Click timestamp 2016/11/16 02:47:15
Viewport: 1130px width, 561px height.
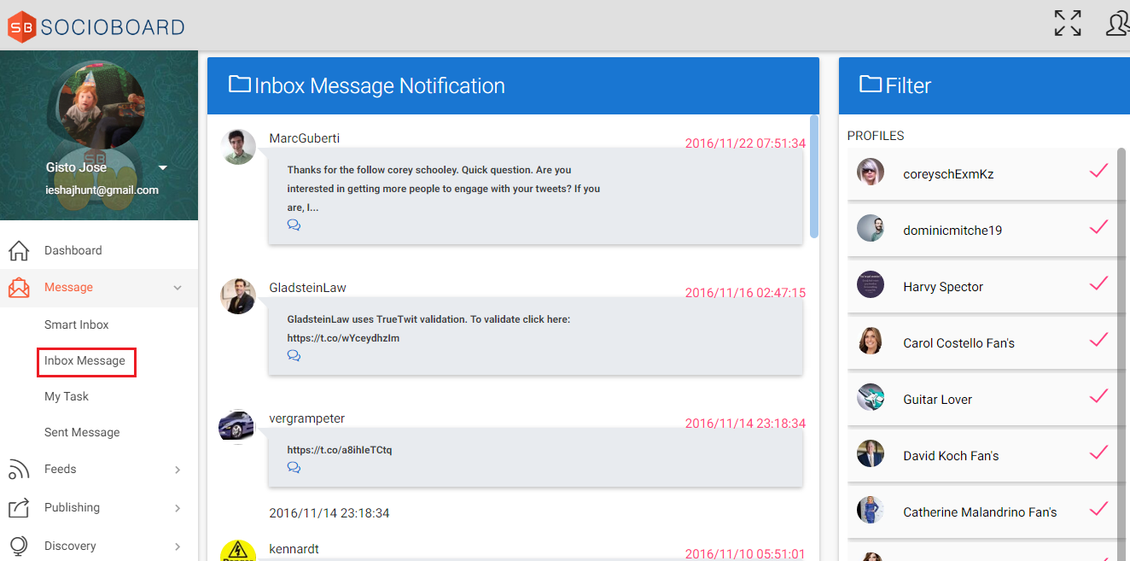[x=745, y=293]
